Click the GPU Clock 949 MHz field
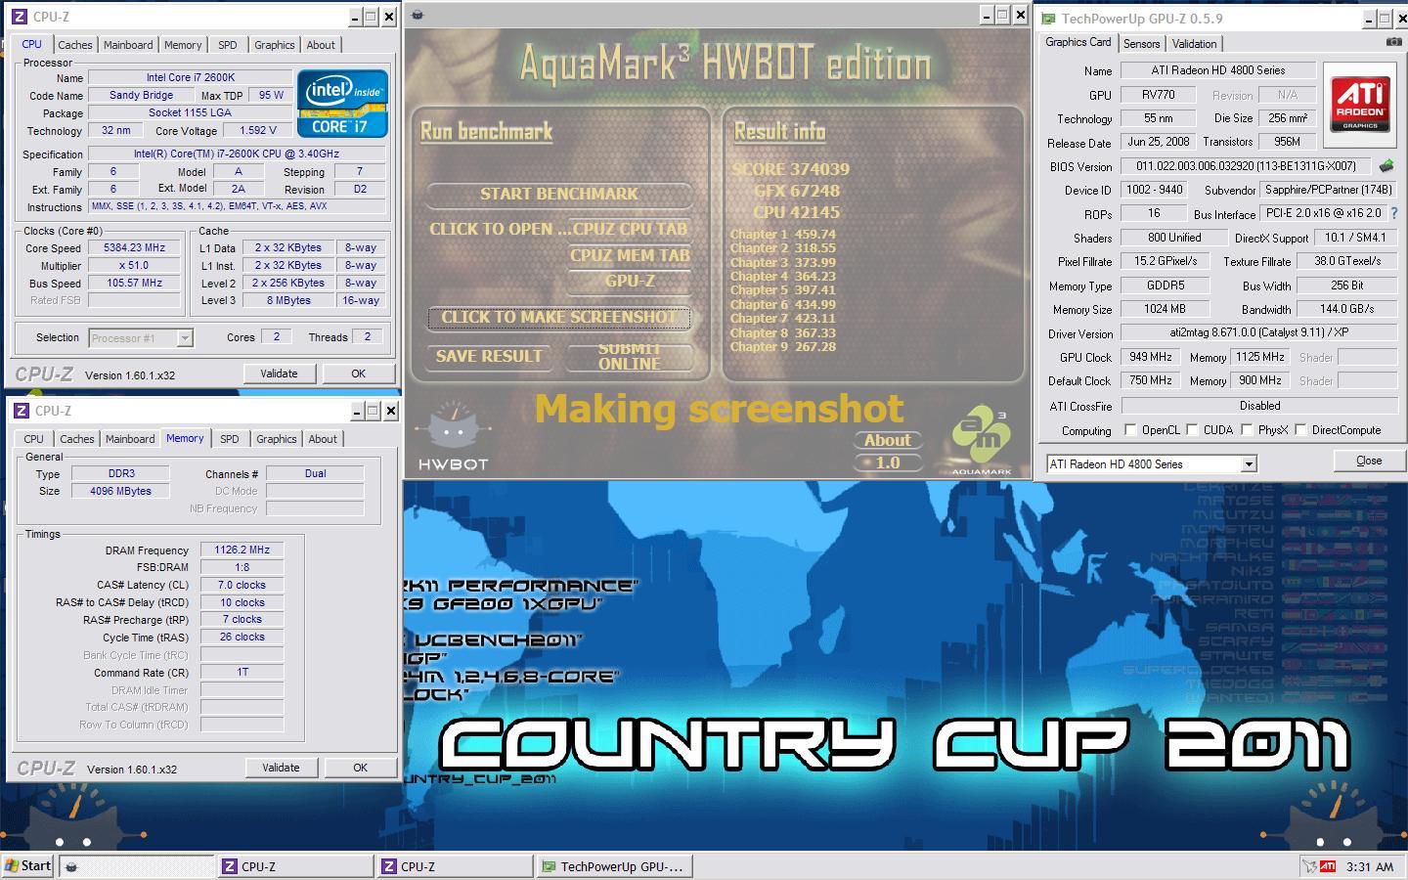This screenshot has width=1408, height=880. 1150,357
